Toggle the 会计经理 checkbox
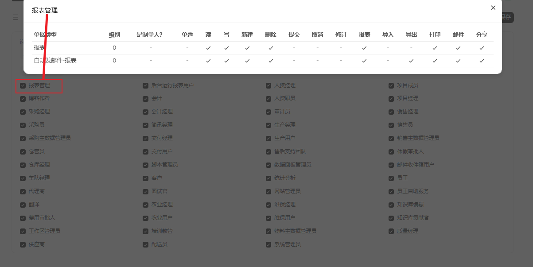 [145, 112]
